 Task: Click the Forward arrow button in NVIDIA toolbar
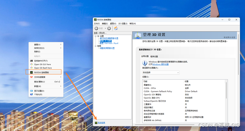click(109, 28)
